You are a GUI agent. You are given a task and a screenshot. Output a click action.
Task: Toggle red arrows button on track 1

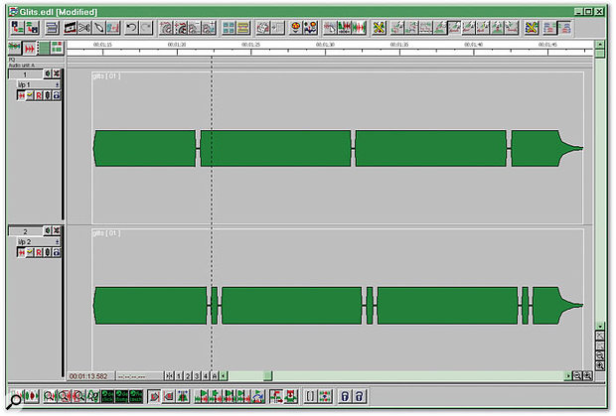click(21, 95)
